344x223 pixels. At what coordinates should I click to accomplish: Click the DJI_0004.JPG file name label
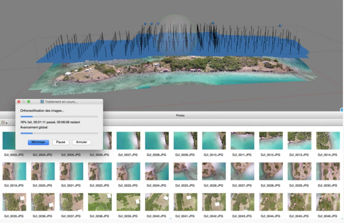[x=43, y=155]
